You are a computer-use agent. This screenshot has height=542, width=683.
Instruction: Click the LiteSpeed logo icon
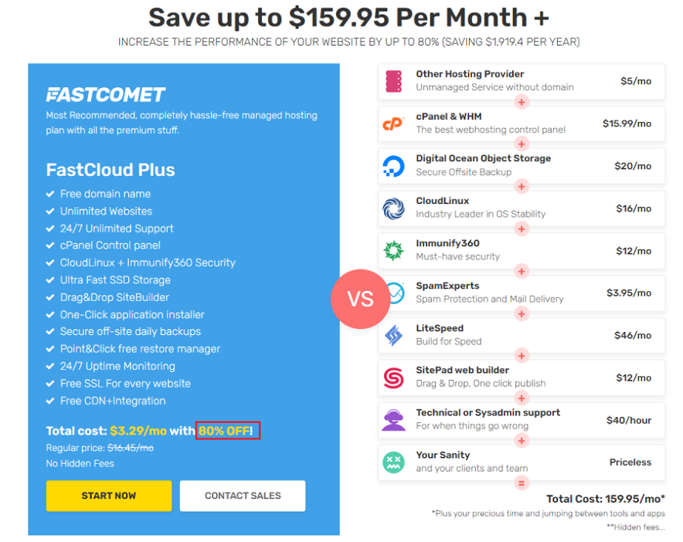pyautogui.click(x=393, y=336)
